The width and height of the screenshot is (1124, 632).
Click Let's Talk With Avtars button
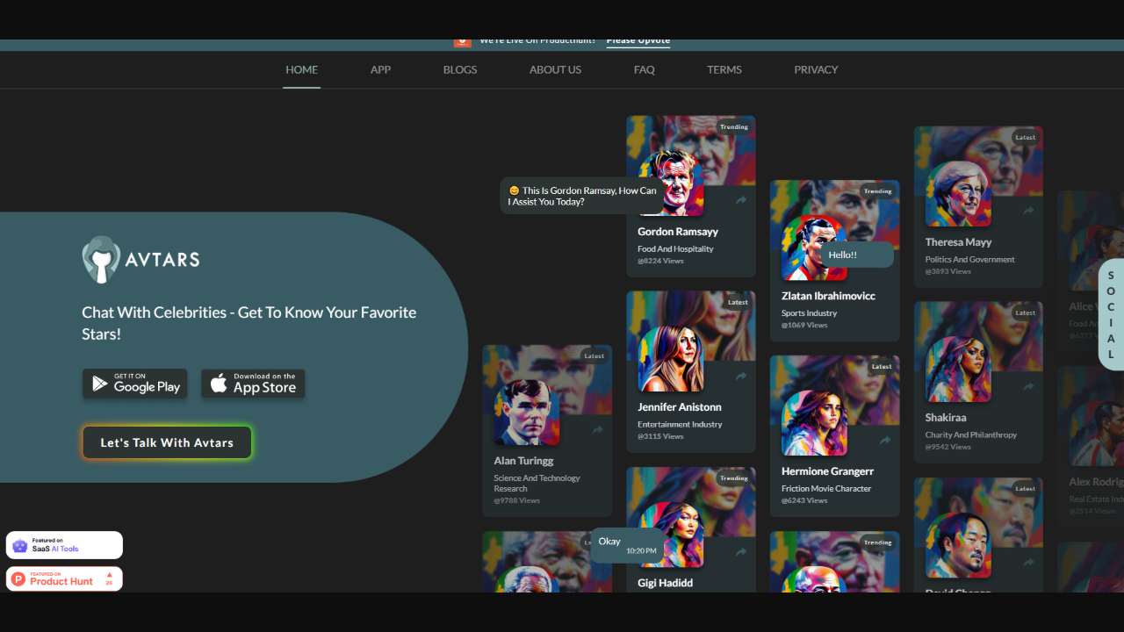pos(167,442)
